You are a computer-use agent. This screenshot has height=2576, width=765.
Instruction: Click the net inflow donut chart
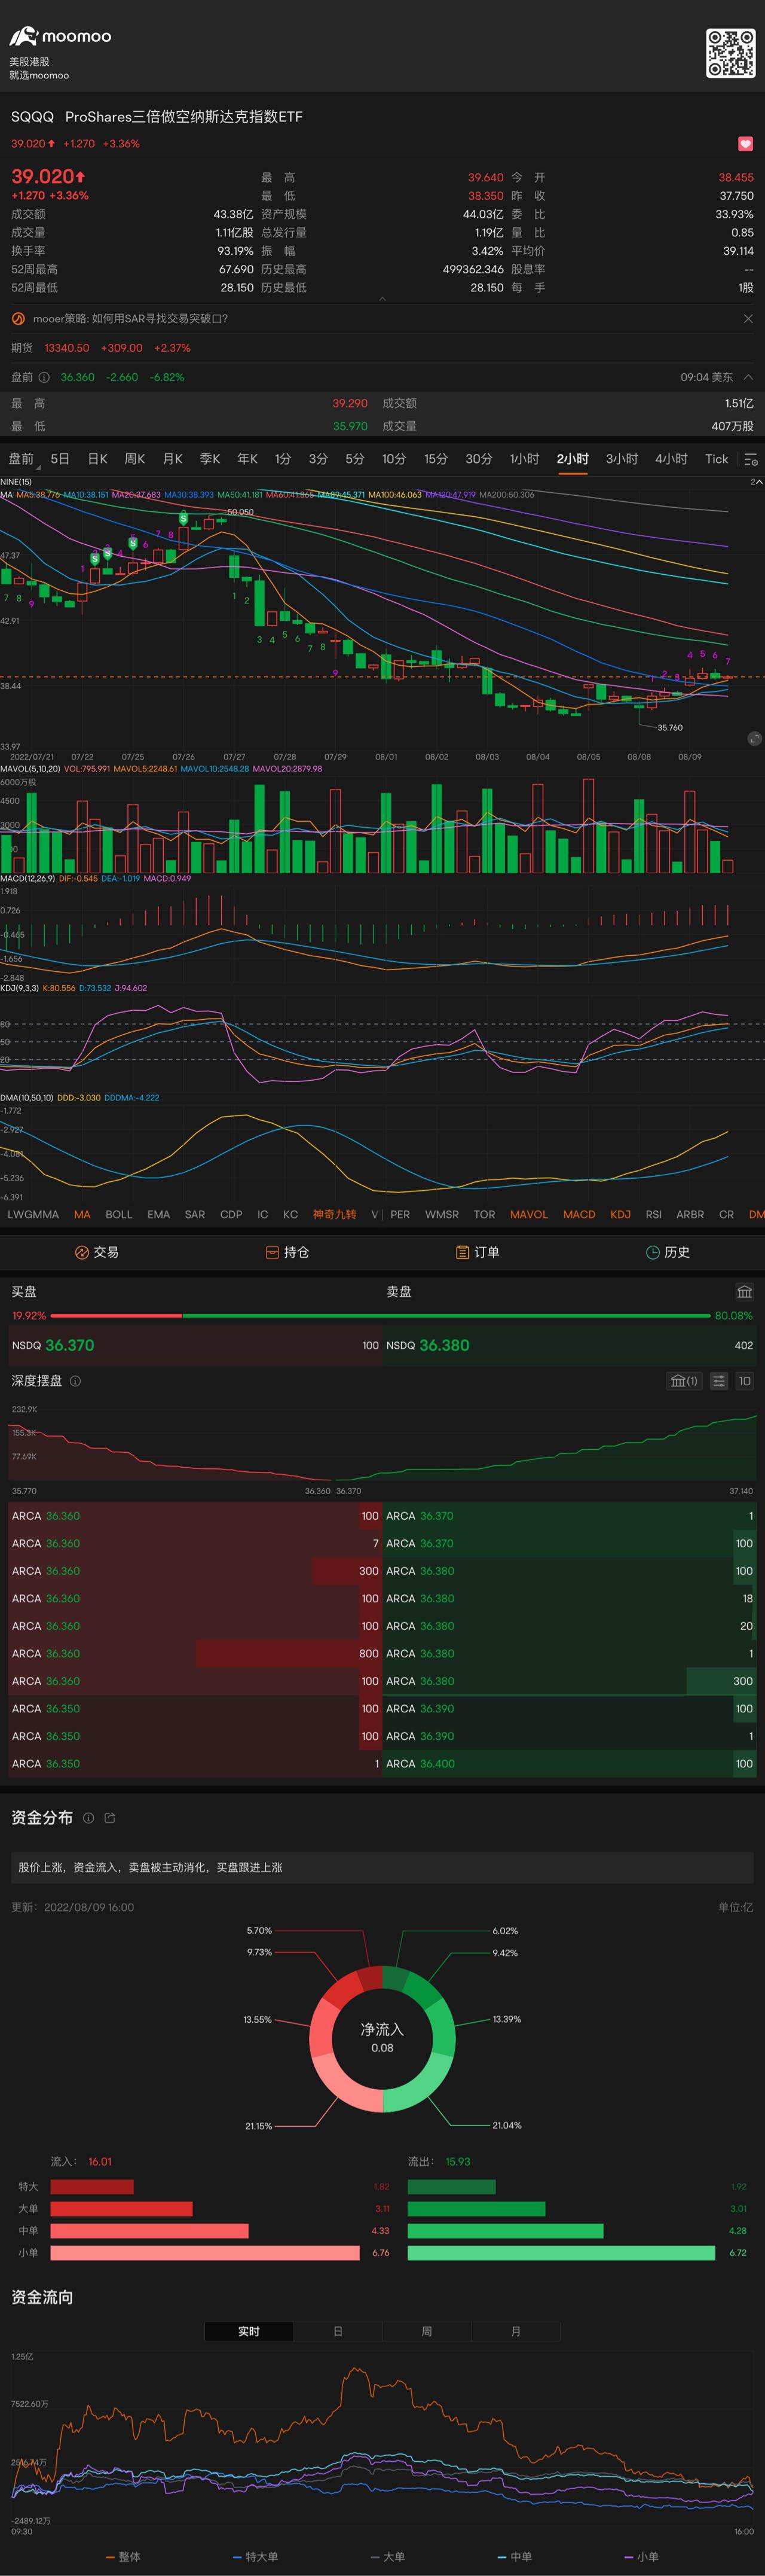(x=382, y=2039)
